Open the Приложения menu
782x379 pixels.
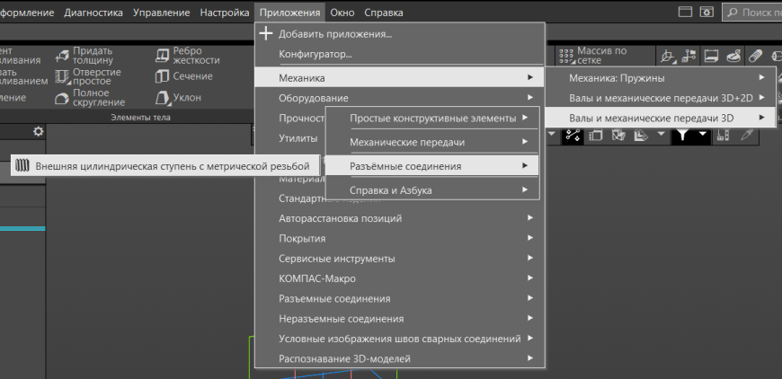(289, 13)
